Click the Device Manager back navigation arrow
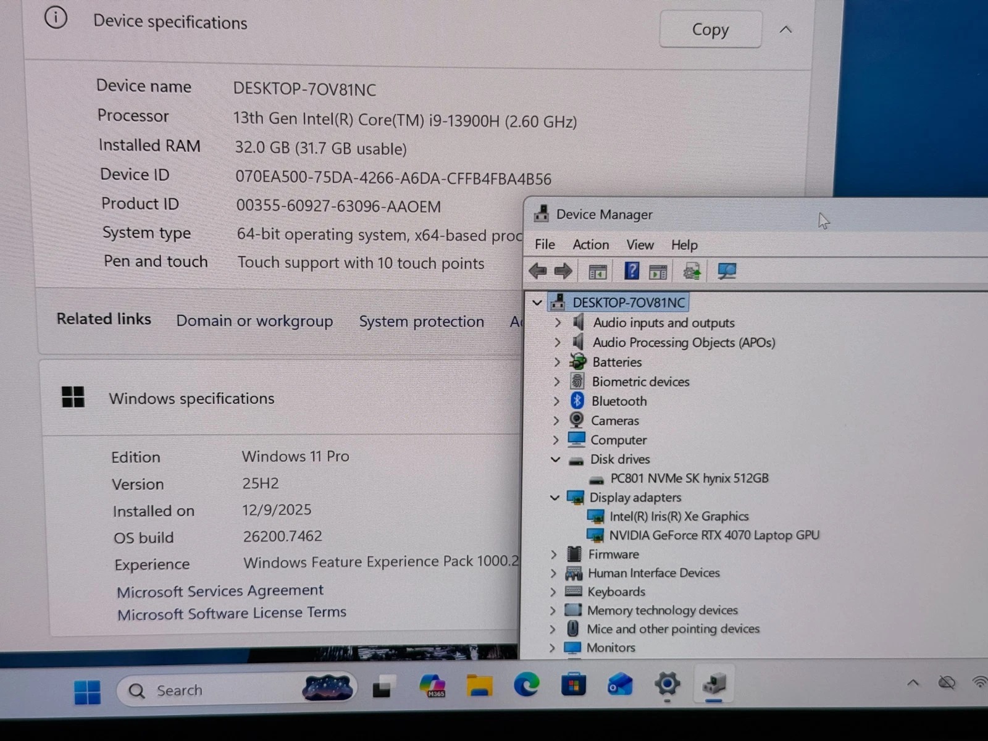988x741 pixels. coord(538,270)
